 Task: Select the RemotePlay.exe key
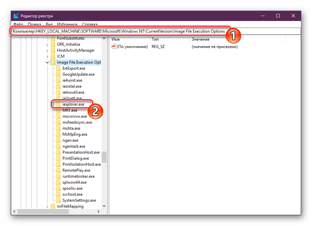[x=76, y=170]
